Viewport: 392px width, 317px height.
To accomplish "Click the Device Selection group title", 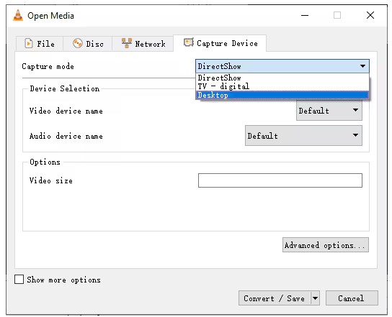I will 65,88.
